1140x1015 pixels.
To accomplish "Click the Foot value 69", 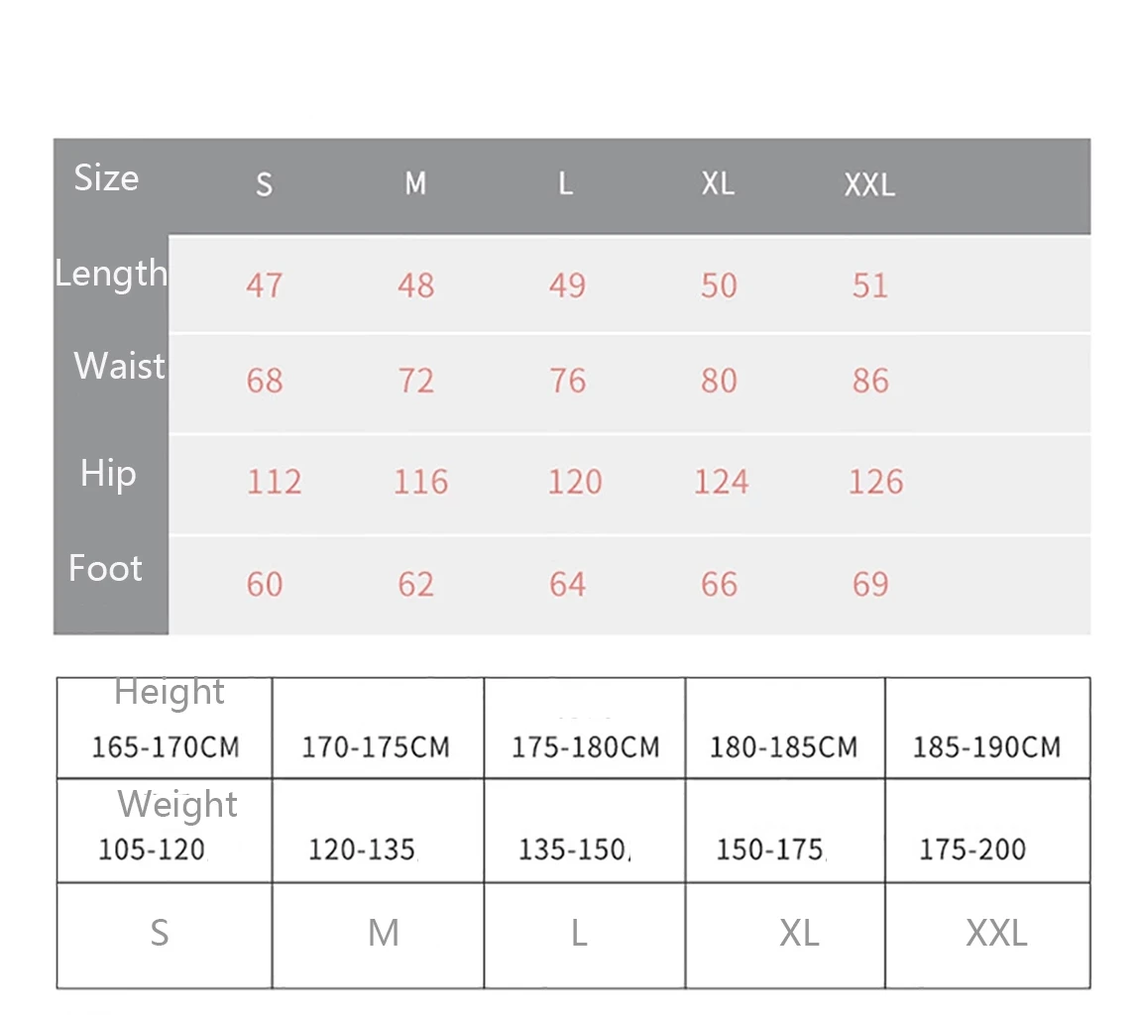I will click(869, 584).
